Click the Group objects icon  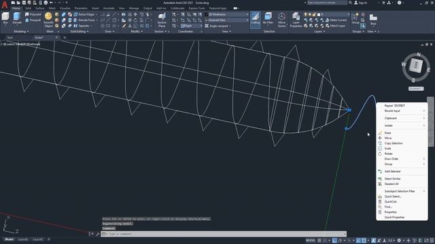click(355, 18)
